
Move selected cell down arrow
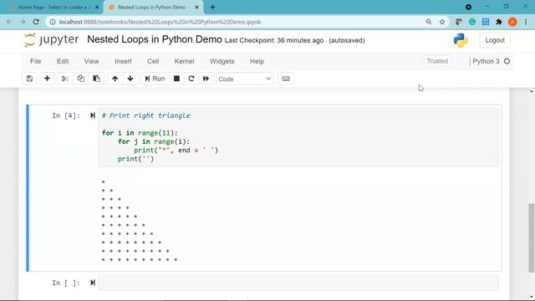pos(130,79)
